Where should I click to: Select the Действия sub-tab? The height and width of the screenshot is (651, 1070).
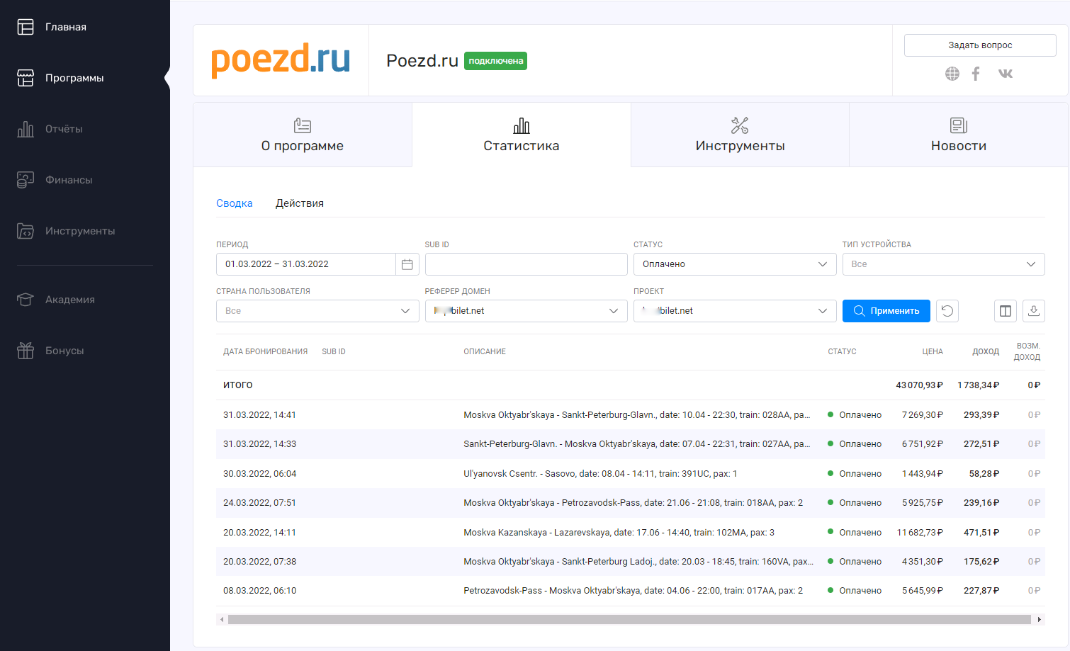[300, 203]
